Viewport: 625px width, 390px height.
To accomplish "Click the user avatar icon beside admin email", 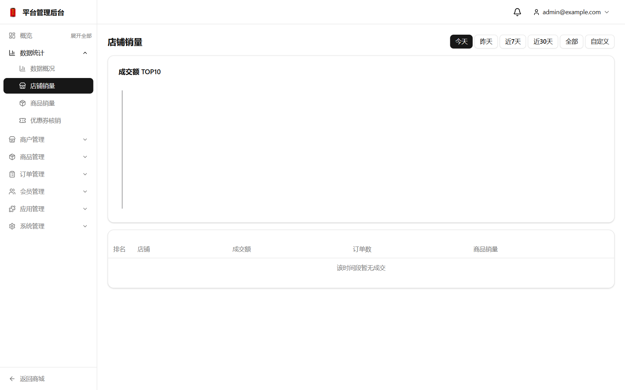I will (x=536, y=12).
